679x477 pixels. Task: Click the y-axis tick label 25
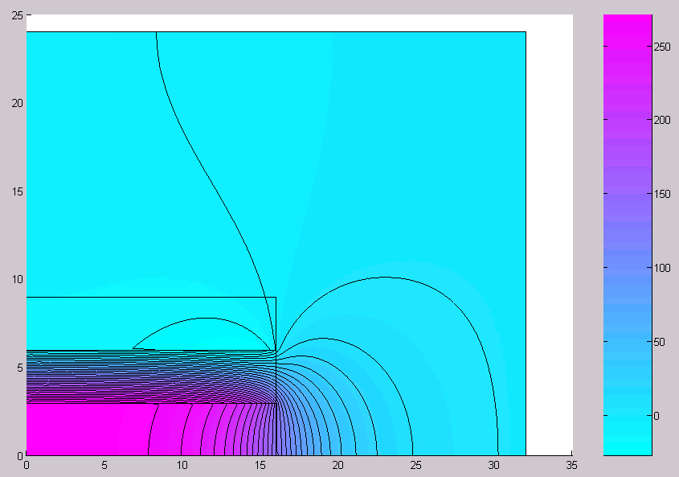pyautogui.click(x=17, y=15)
